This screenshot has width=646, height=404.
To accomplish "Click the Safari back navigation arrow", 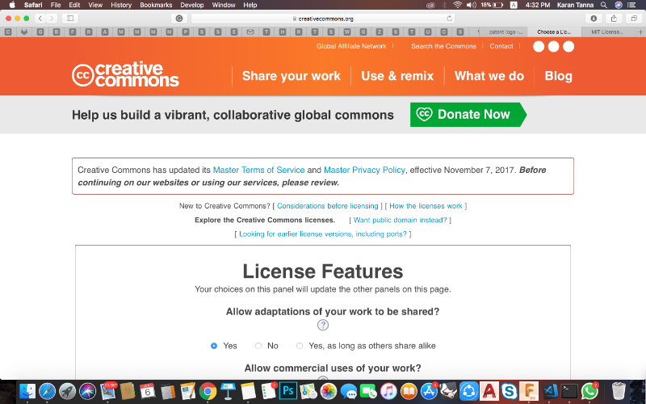I will (x=40, y=18).
